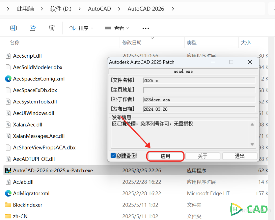
Task: Click the Microsoft Edge HT... type cell
Action: click(x=210, y=193)
